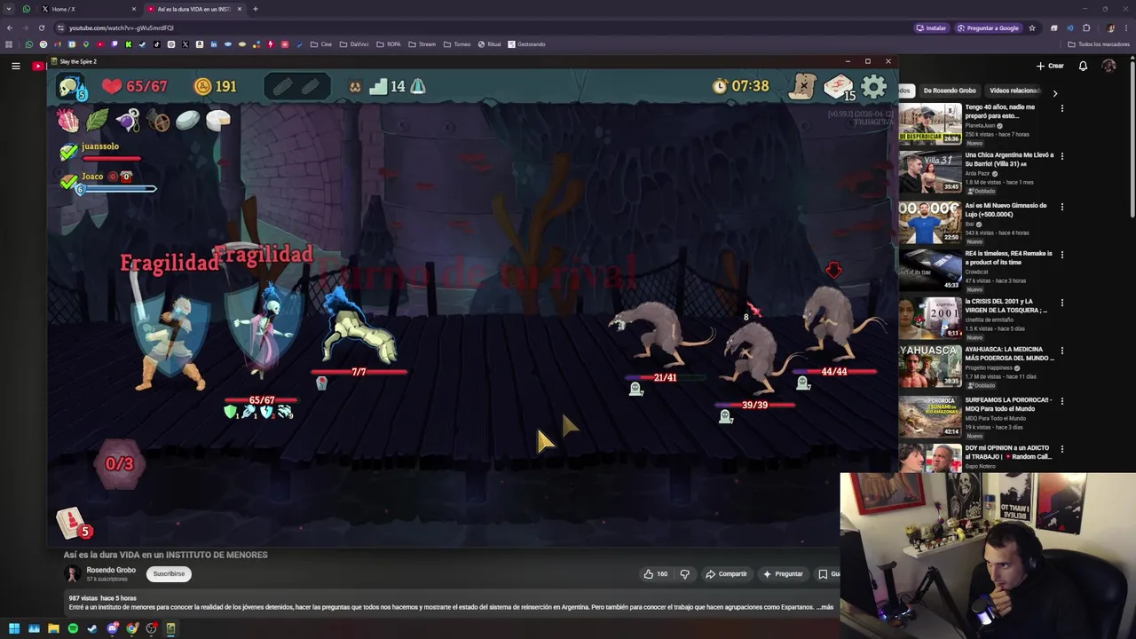
Task: Open options for 'Así es Mi Nuevo Gimnasio' video
Action: 1061,207
